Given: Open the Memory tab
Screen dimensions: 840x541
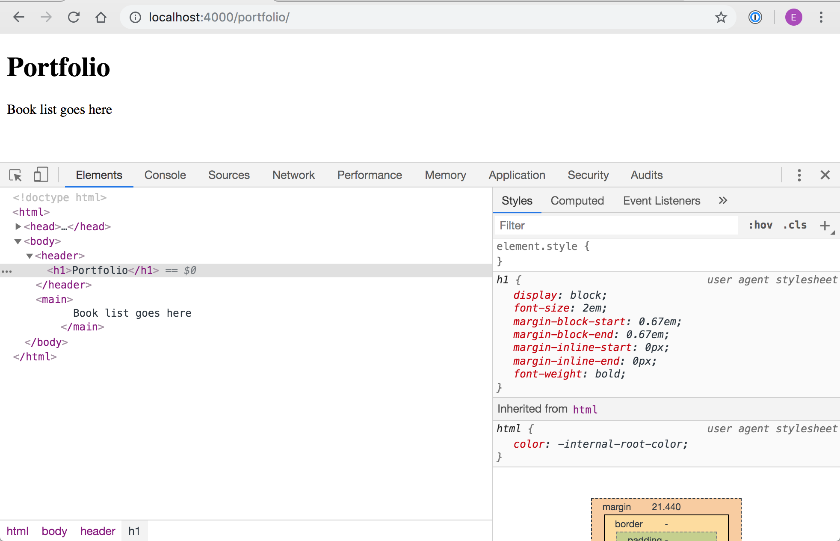Looking at the screenshot, I should [445, 175].
